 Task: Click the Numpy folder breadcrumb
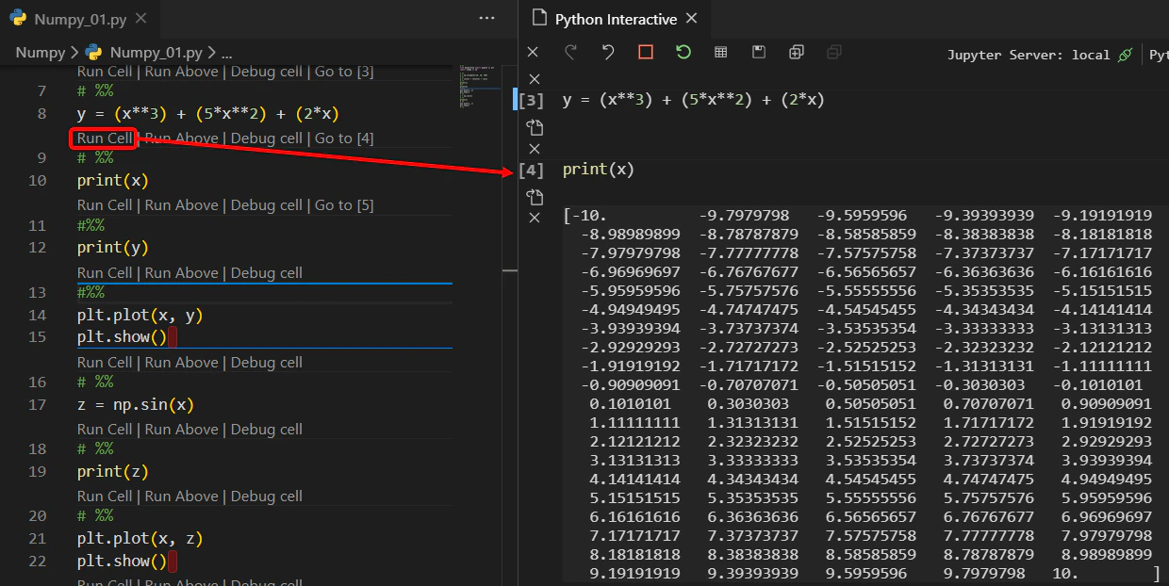coord(41,53)
